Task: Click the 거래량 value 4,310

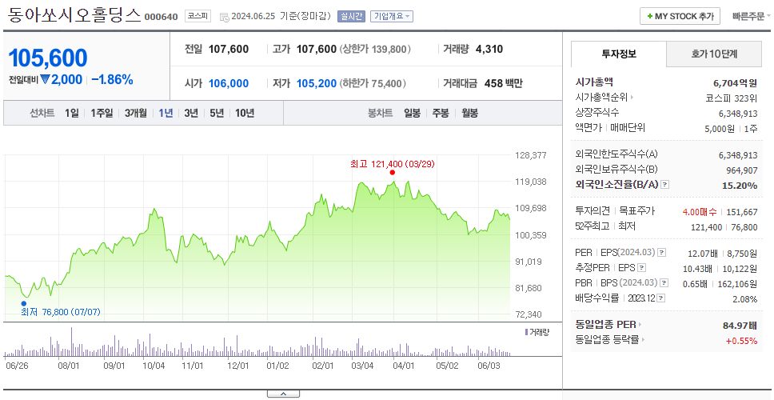Action: click(489, 49)
